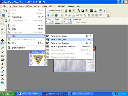Click the tray collapse arrow on taskbar
128x96 pixels.
(113, 94)
